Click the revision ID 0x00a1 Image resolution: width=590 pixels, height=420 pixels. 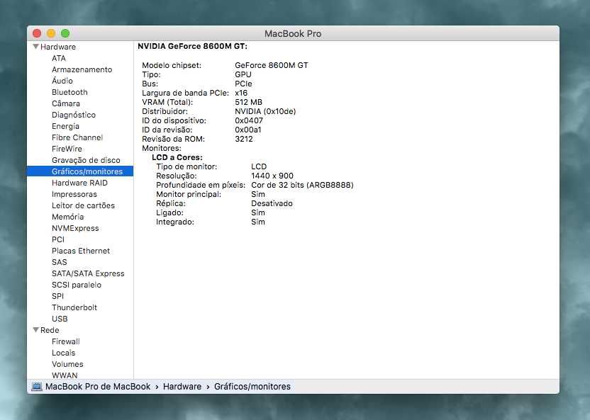[x=248, y=130]
